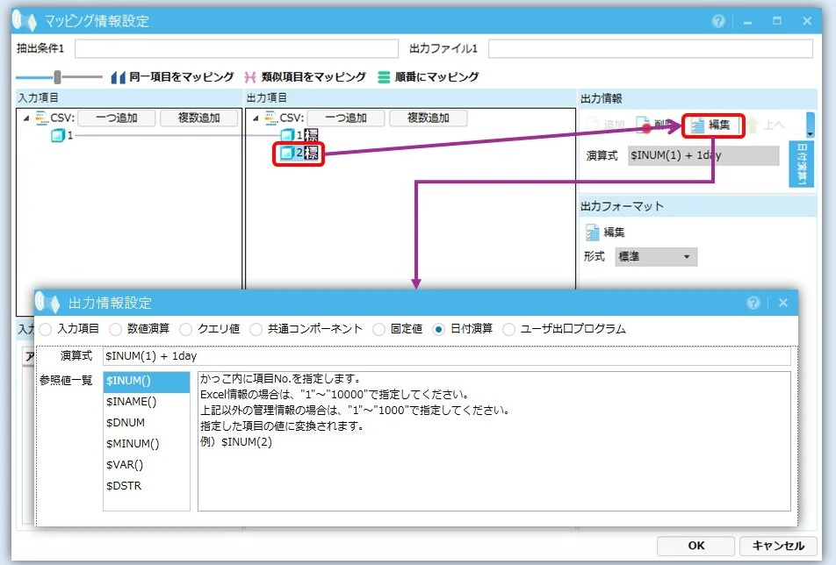The width and height of the screenshot is (836, 565).
Task: Close the 出力情報設定 dialog
Action: tap(783, 303)
